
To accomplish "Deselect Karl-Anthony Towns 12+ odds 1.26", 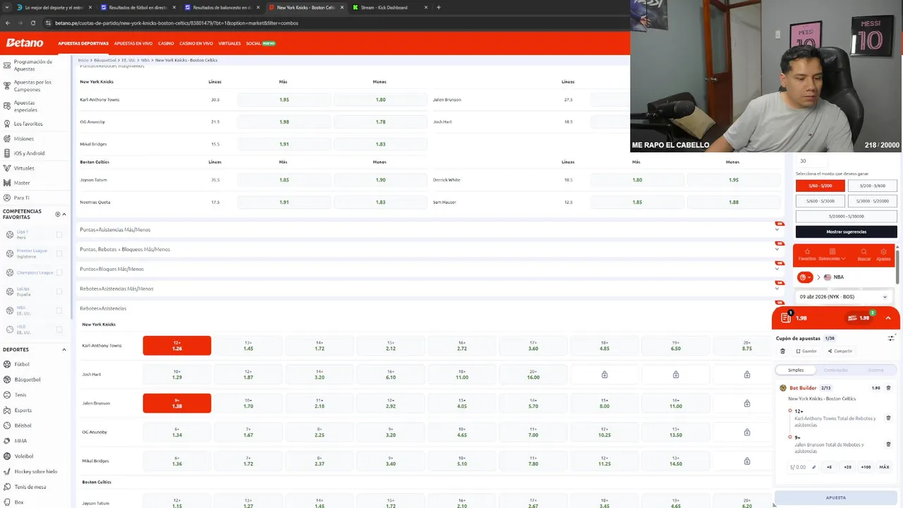I will point(177,346).
